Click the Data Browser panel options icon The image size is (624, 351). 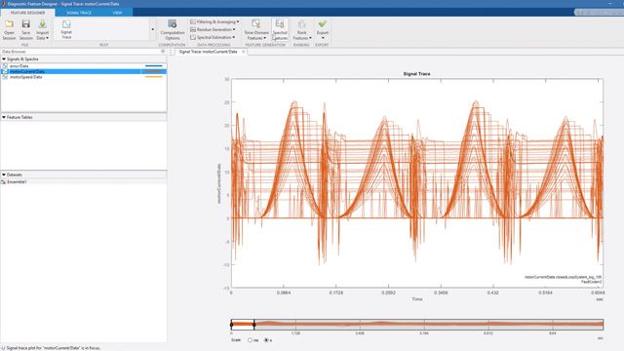click(163, 52)
